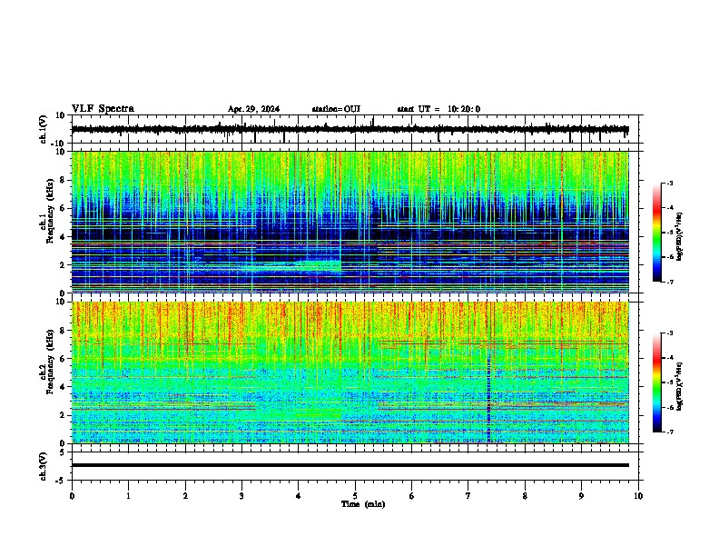Click the ch.2 spectrogram color scale bar

click(x=656, y=382)
